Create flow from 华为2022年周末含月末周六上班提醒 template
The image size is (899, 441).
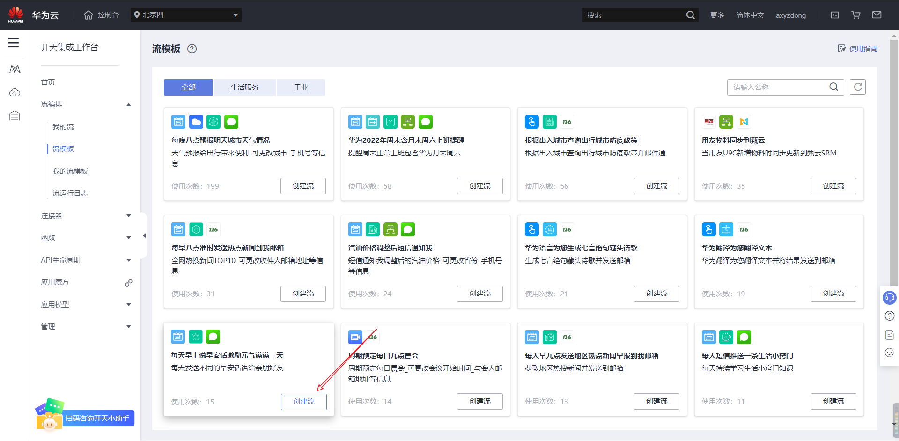point(480,186)
